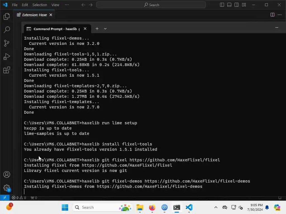Close the Extension: Haxe tab
The height and width of the screenshot is (214, 286).
point(51,15)
